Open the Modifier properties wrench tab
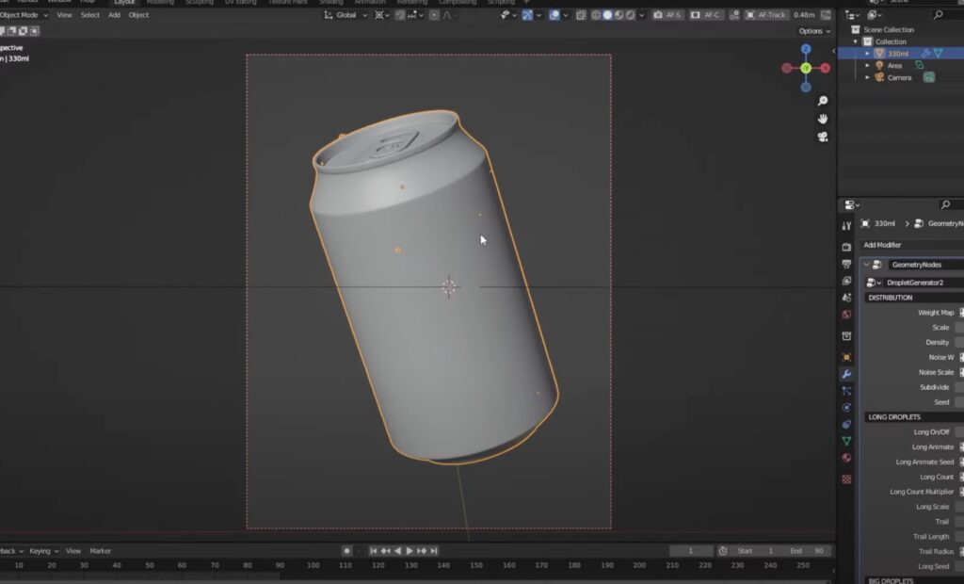Screen dimensions: 964x584 click(846, 374)
